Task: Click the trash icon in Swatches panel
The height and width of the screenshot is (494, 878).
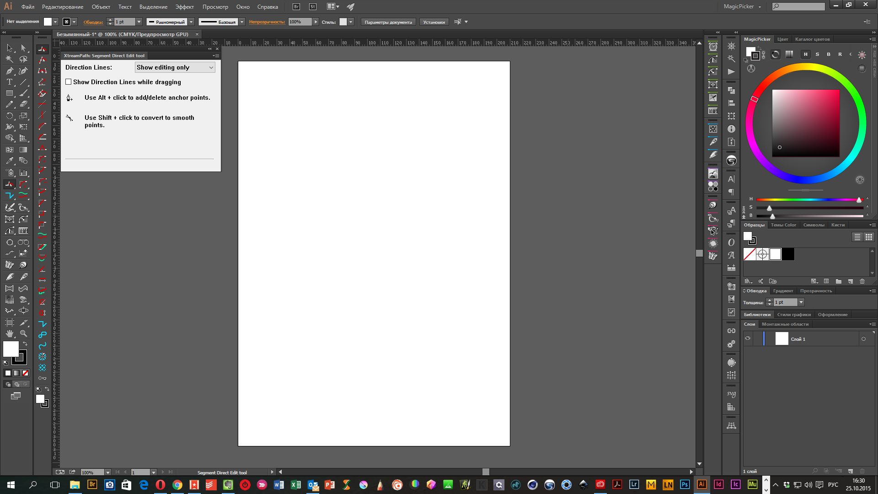Action: [x=862, y=281]
